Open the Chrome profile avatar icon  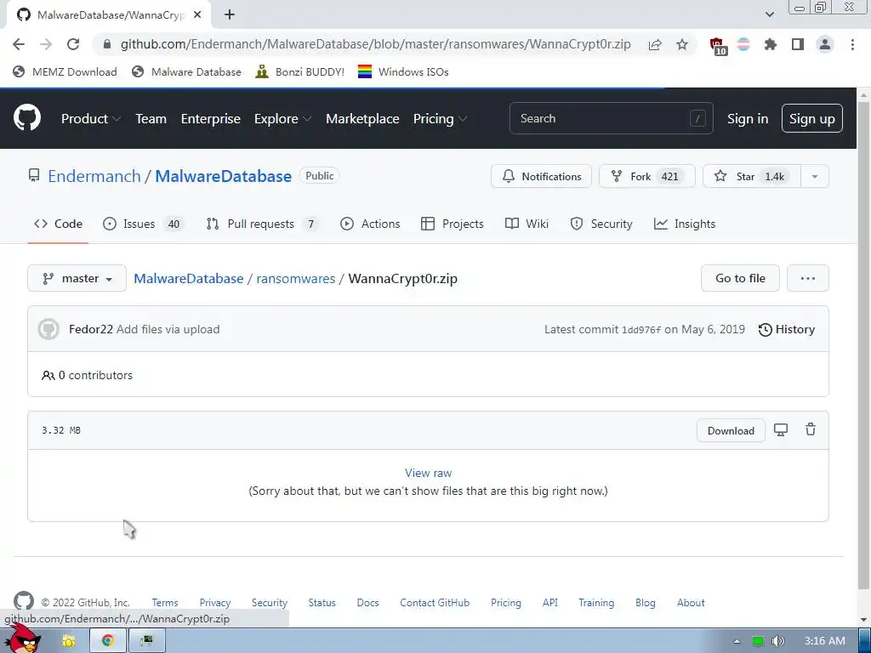(x=825, y=44)
